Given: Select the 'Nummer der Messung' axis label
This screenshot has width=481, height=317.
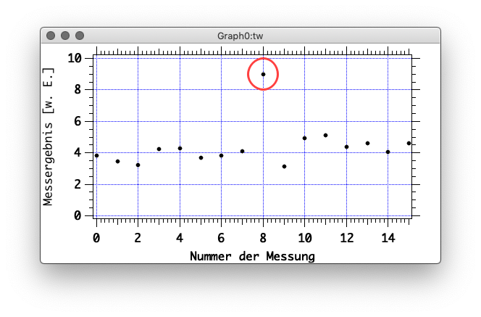Looking at the screenshot, I should [252, 256].
